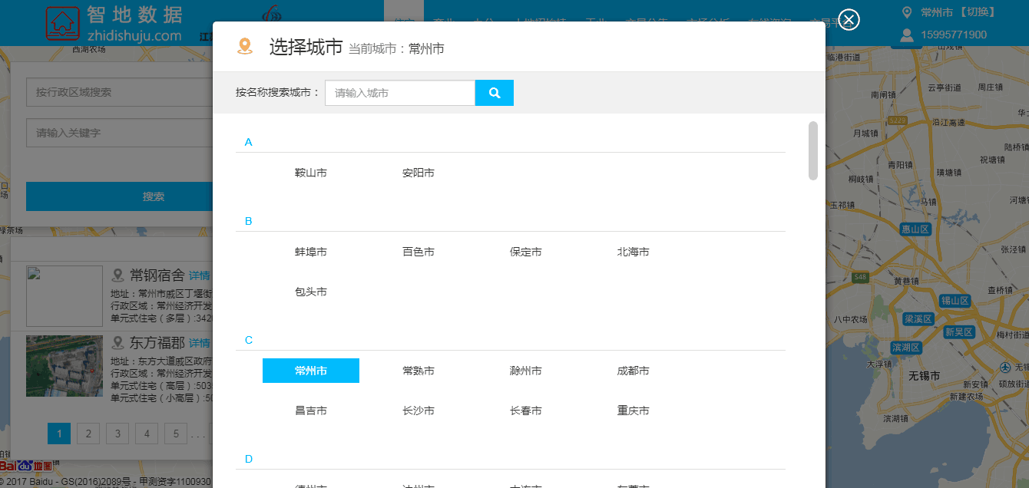Type in the 请输入城市 search field
The width and height of the screenshot is (1029, 488).
point(399,93)
